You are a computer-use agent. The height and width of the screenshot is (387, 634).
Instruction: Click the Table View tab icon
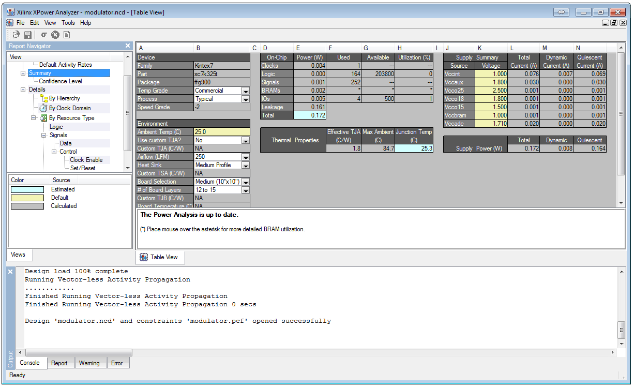tap(144, 257)
